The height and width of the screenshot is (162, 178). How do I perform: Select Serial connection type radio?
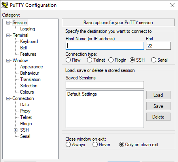[x=153, y=60]
